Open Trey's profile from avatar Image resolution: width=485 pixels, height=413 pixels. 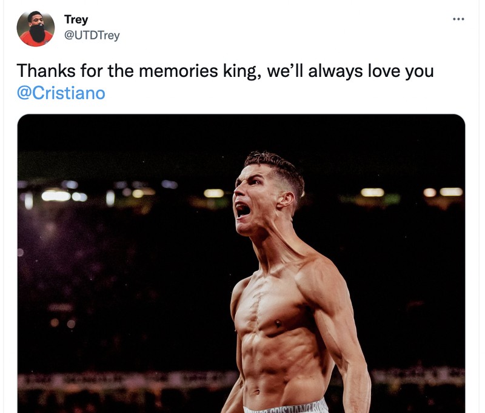click(x=38, y=25)
